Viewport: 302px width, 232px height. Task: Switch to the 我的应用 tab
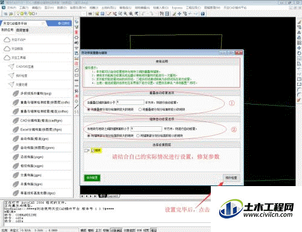[7, 30]
